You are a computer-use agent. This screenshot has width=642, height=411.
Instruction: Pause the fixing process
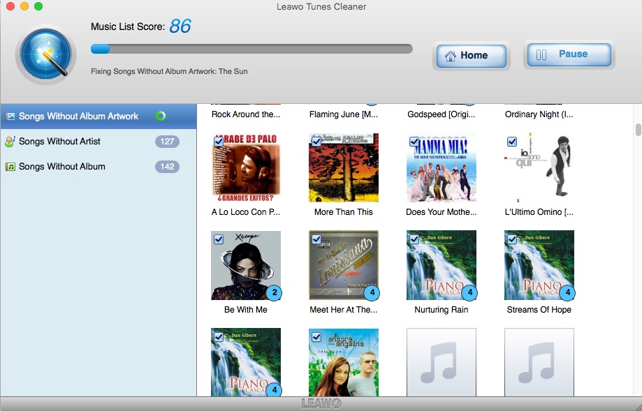[x=569, y=54]
